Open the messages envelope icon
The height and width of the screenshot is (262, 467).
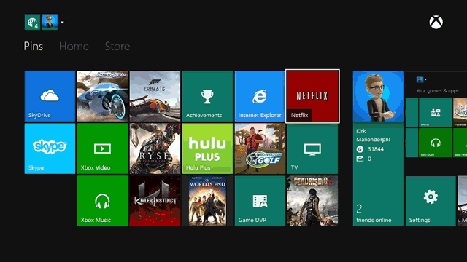point(360,159)
